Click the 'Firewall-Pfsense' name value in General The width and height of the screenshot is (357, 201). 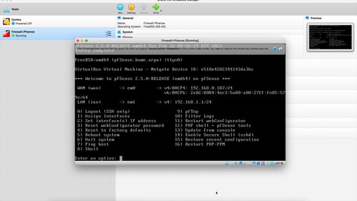click(154, 23)
